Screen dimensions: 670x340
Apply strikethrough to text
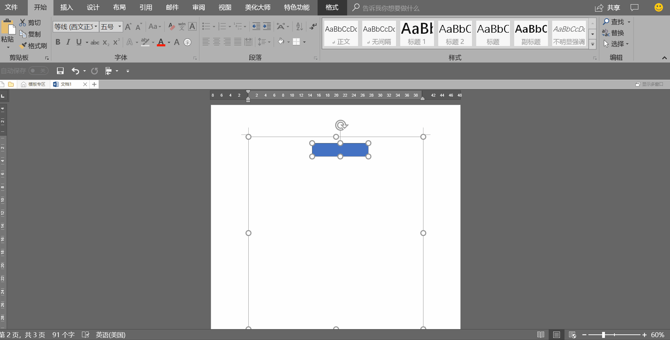click(x=94, y=42)
